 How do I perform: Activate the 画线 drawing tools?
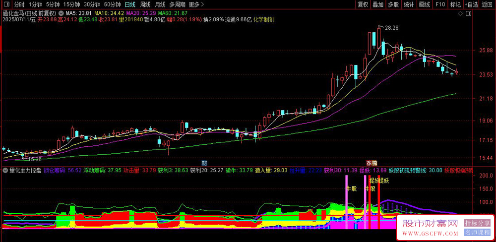pyautogui.click(x=425, y=4)
